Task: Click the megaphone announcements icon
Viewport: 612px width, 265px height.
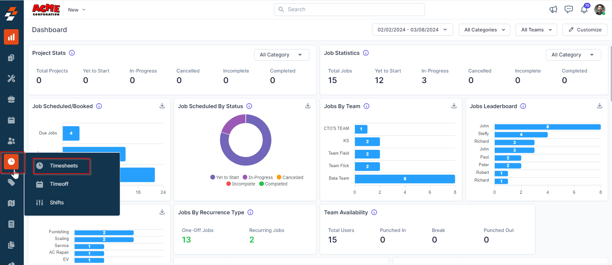Action: pyautogui.click(x=553, y=10)
